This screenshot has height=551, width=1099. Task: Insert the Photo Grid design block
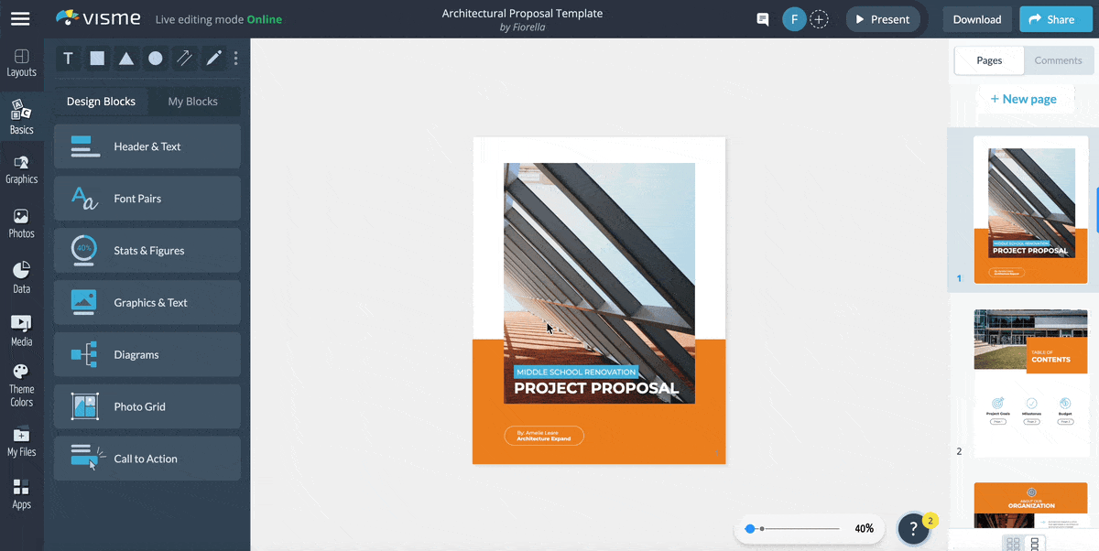click(147, 406)
